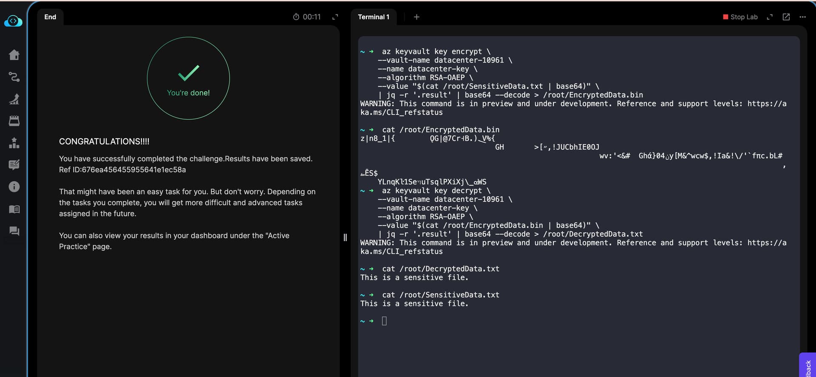The height and width of the screenshot is (377, 816).
Task: Expand the task panel to fullscreen
Action: click(335, 17)
